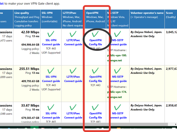
Task: Open L2TP/IPsec Connect guide for the 33.67 Mbps server
Action: coord(73,115)
